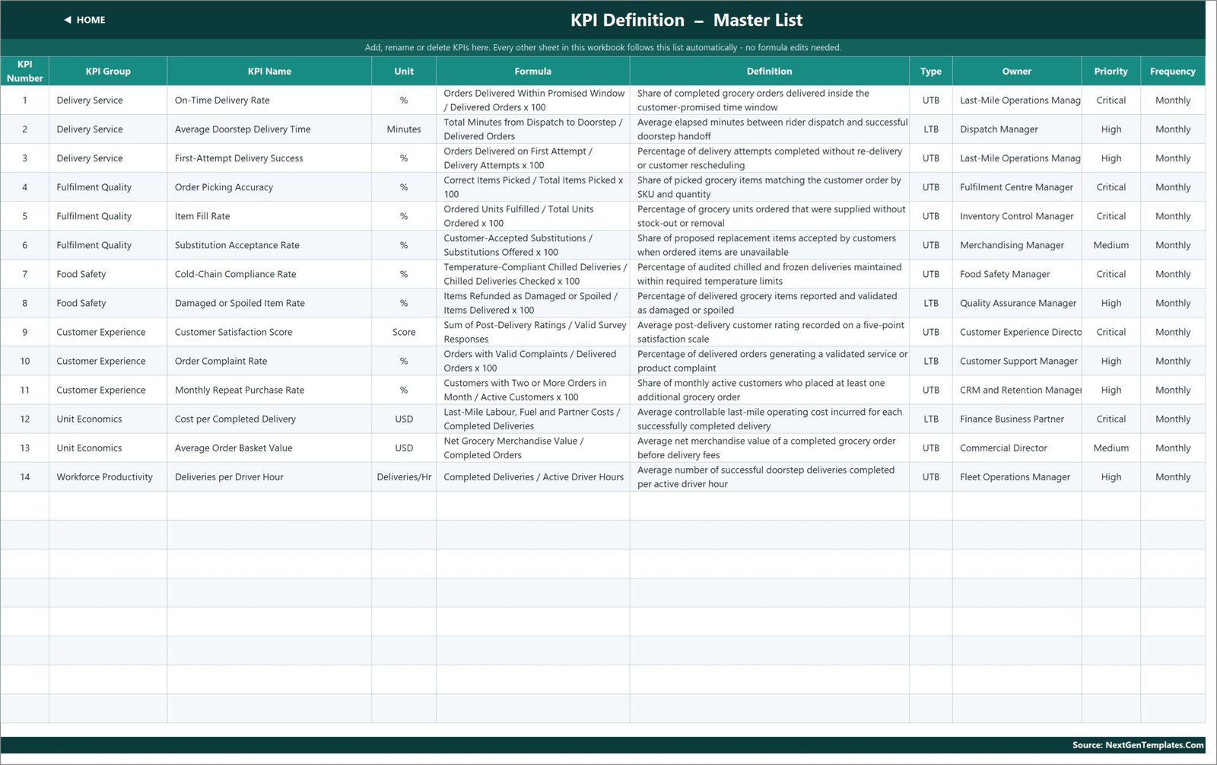
Task: Select the Frequency column header
Action: [x=1172, y=71]
